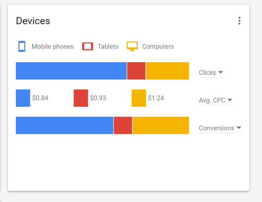Click the yellow computer monitor icon
Viewport: 262px width, 202px height.
(132, 46)
